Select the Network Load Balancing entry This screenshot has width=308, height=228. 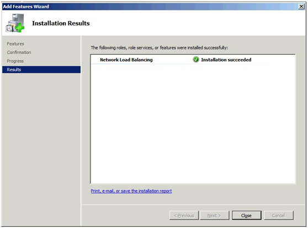pos(126,60)
